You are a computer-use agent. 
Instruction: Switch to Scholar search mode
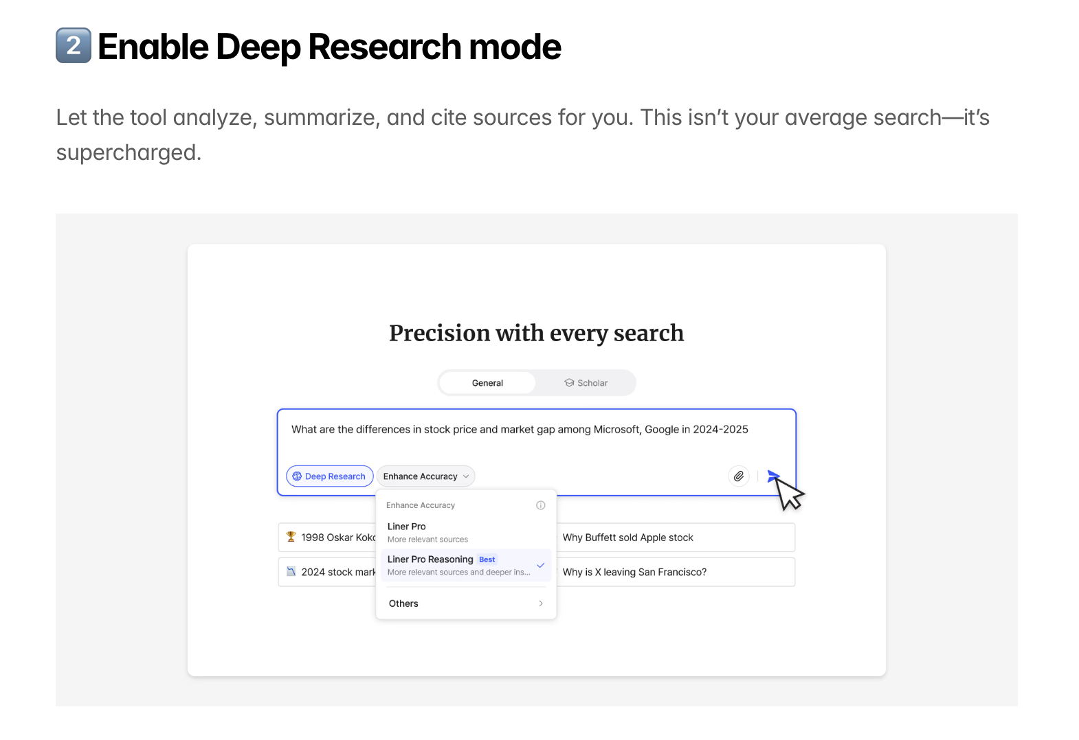(x=586, y=383)
